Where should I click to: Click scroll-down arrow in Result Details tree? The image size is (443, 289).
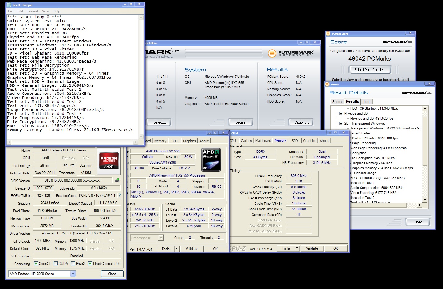point(425,200)
